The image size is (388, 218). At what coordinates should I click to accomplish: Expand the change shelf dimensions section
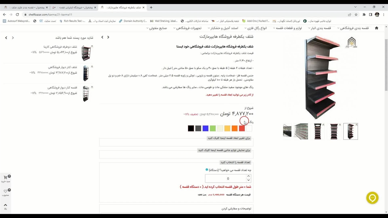[229, 138]
